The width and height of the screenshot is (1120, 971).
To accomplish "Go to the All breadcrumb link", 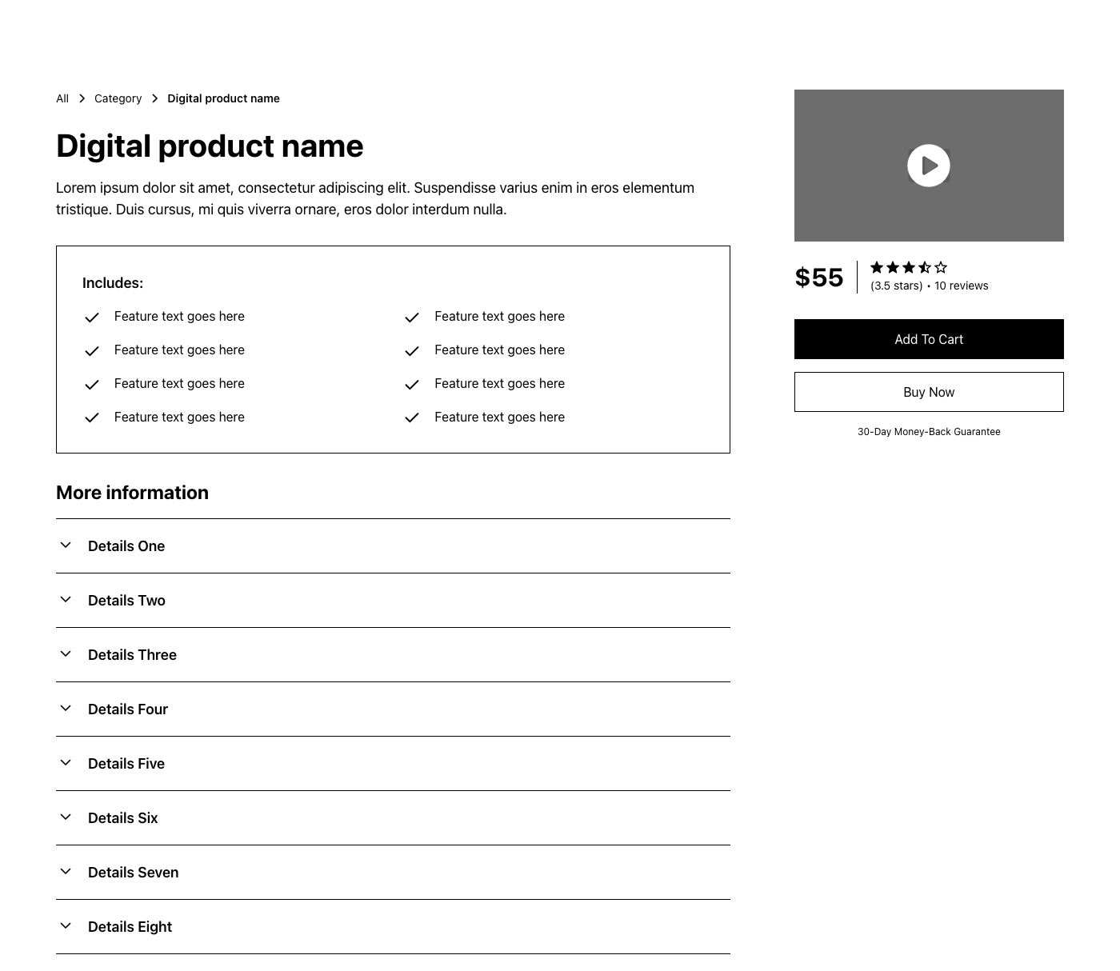I will [62, 98].
